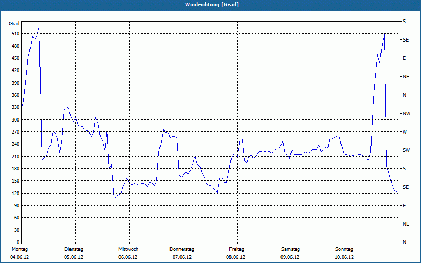The height and width of the screenshot is (263, 421).
Task: Select the y-axis value "30"
Action: point(17,230)
